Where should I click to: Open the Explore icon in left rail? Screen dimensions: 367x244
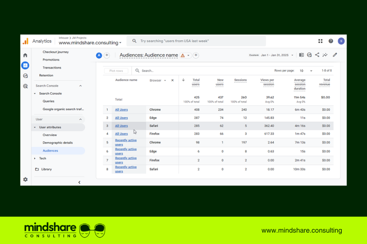pos(25,76)
